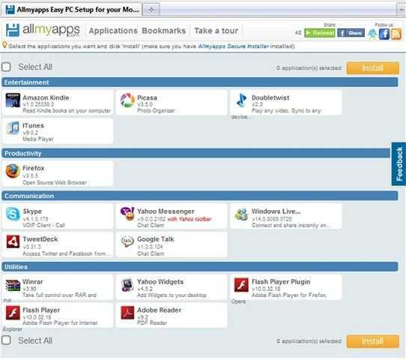The width and height of the screenshot is (406, 360).
Task: Click the Google Talk icon
Action: point(127,241)
